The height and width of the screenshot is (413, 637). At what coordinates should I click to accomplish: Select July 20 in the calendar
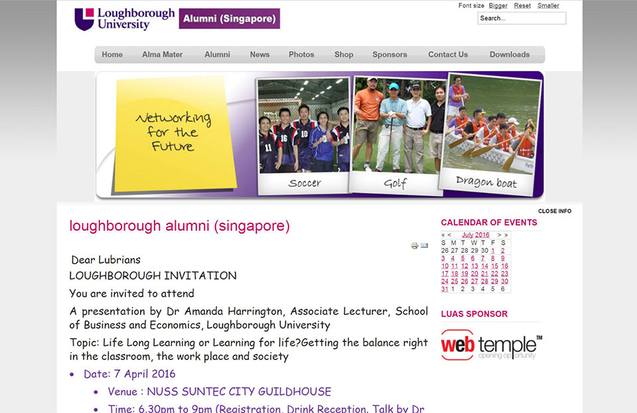pyautogui.click(x=474, y=274)
